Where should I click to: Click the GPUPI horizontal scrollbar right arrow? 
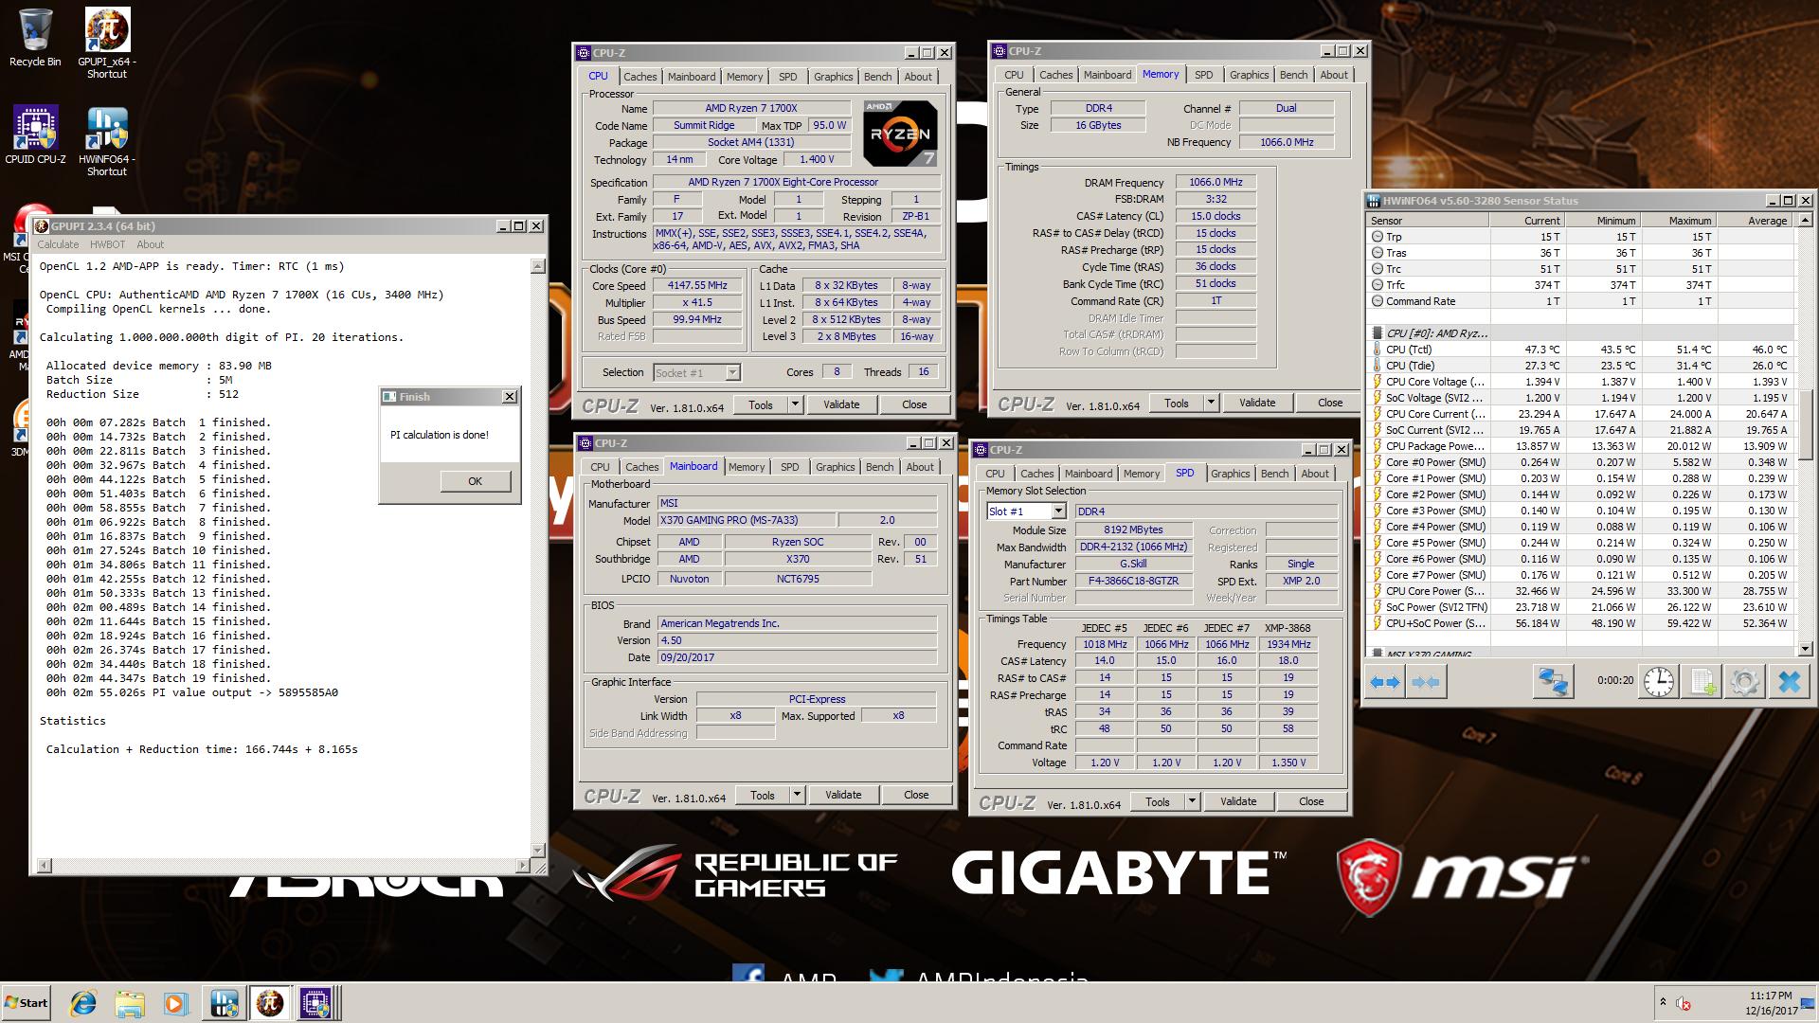[x=522, y=865]
